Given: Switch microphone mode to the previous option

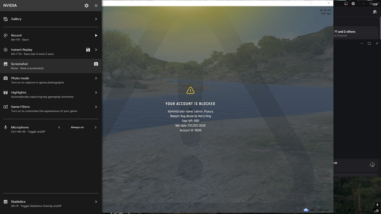Looking at the screenshot, I should point(59,127).
